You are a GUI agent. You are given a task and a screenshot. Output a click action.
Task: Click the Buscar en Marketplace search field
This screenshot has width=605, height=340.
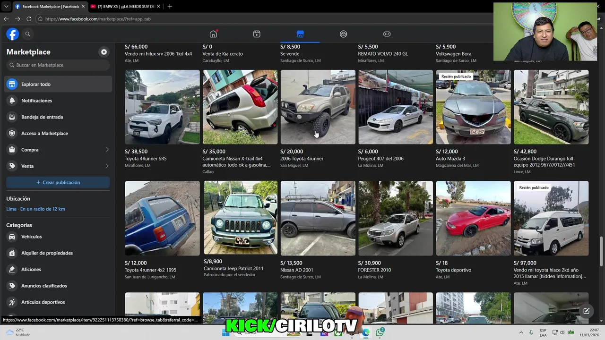[x=58, y=65]
